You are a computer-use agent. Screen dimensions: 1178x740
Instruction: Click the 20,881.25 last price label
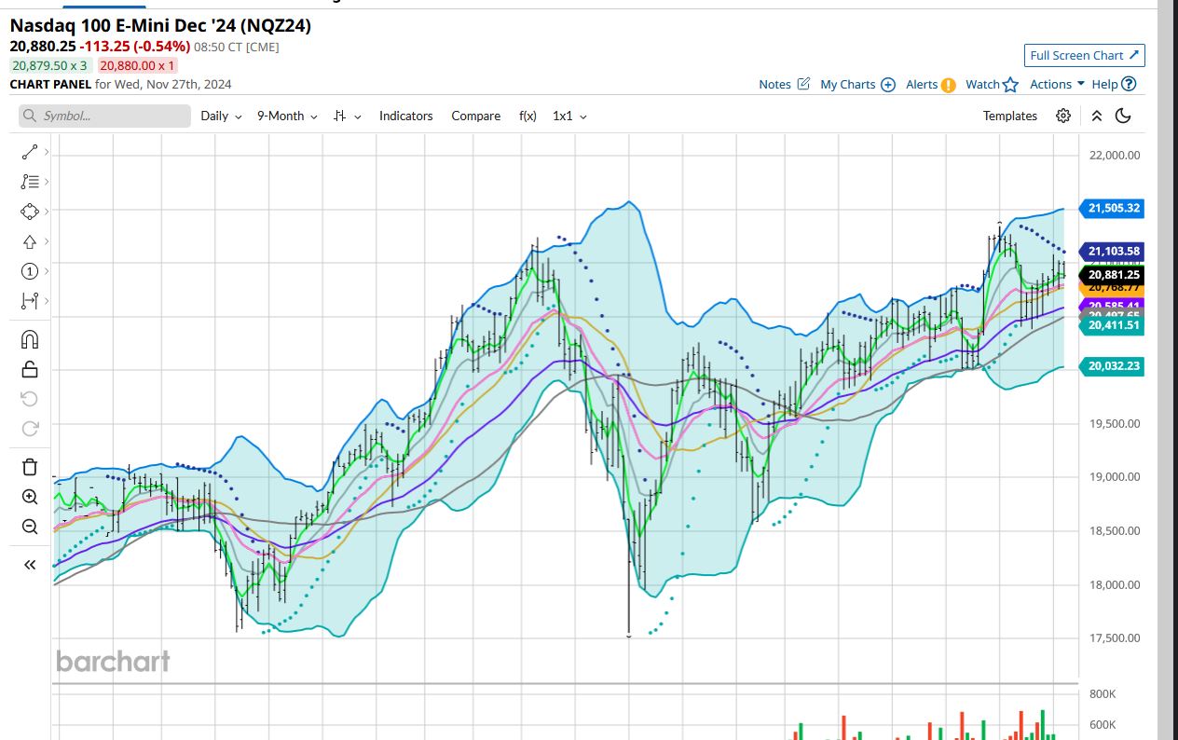pyautogui.click(x=1112, y=274)
